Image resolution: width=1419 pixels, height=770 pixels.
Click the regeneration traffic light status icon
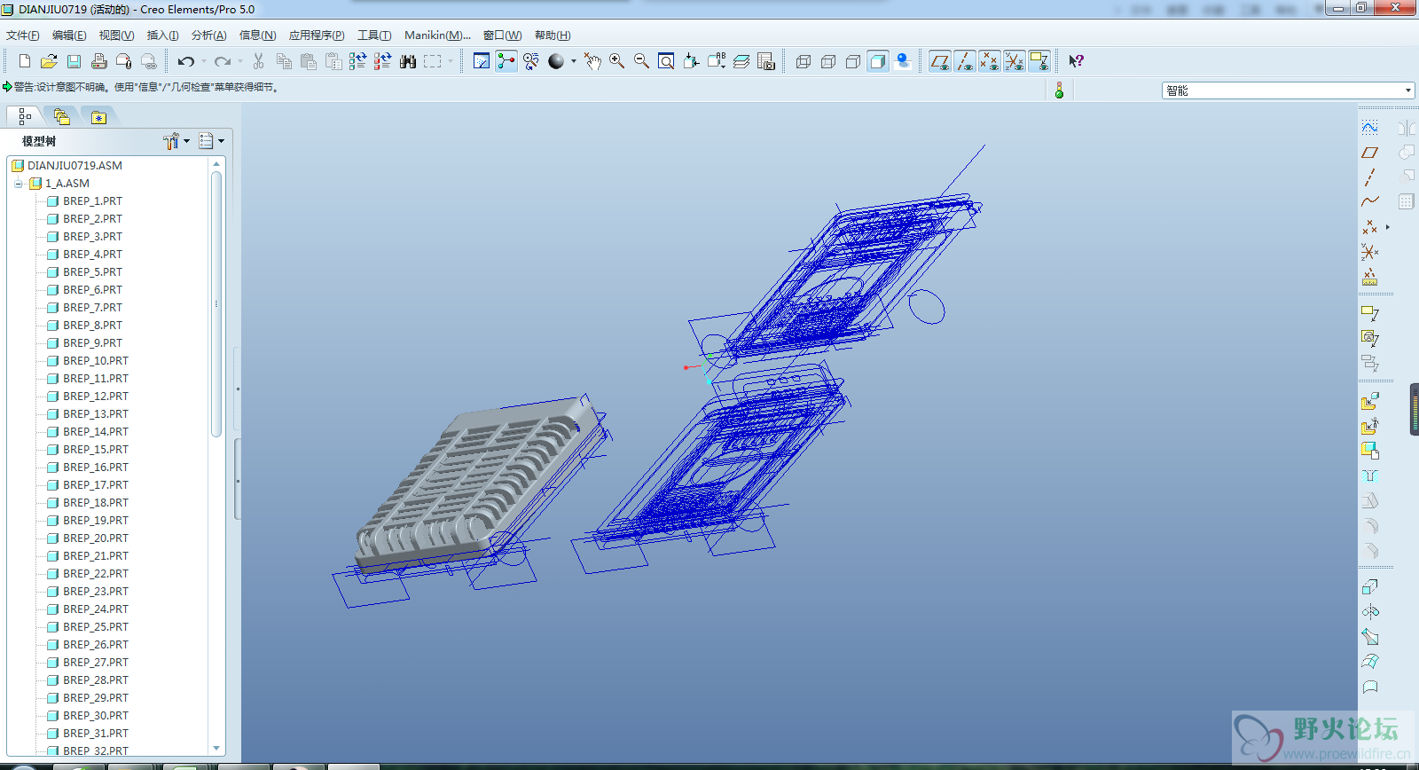click(x=1059, y=90)
